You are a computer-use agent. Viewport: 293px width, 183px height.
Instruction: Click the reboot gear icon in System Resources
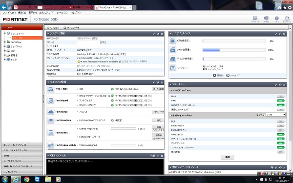[x=214, y=75]
